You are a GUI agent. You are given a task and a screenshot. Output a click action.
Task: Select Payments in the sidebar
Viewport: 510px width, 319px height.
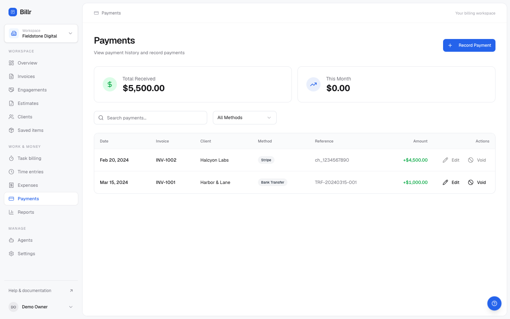point(41,199)
